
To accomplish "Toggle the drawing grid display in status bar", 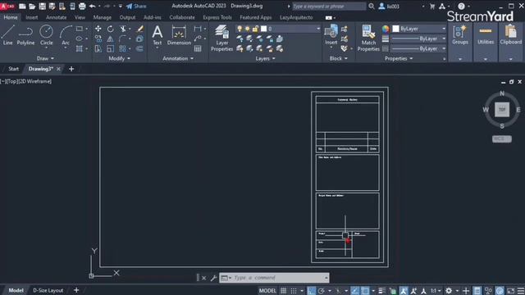I will tap(283, 291).
